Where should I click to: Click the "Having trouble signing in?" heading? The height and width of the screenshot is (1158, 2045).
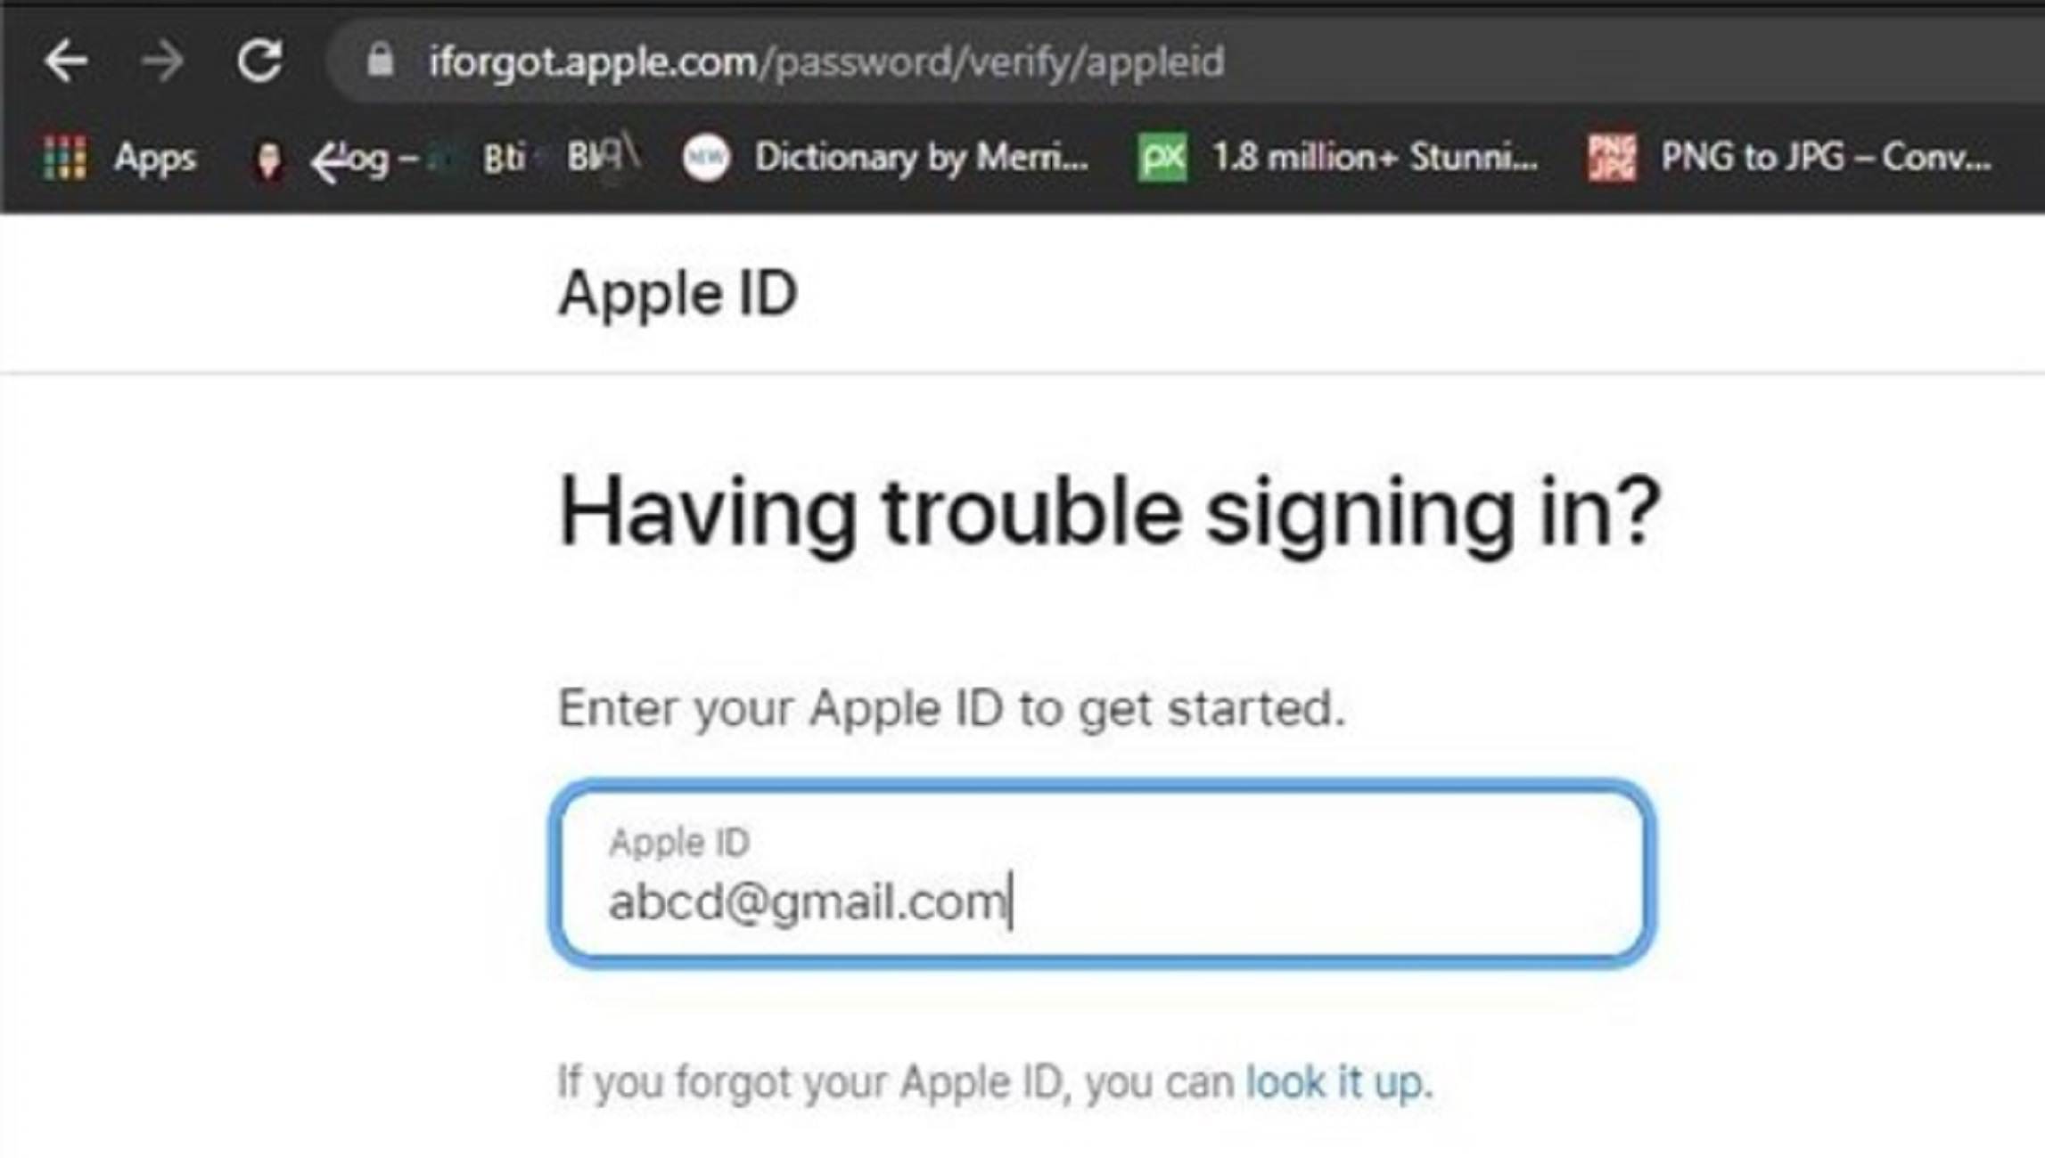coord(1108,512)
